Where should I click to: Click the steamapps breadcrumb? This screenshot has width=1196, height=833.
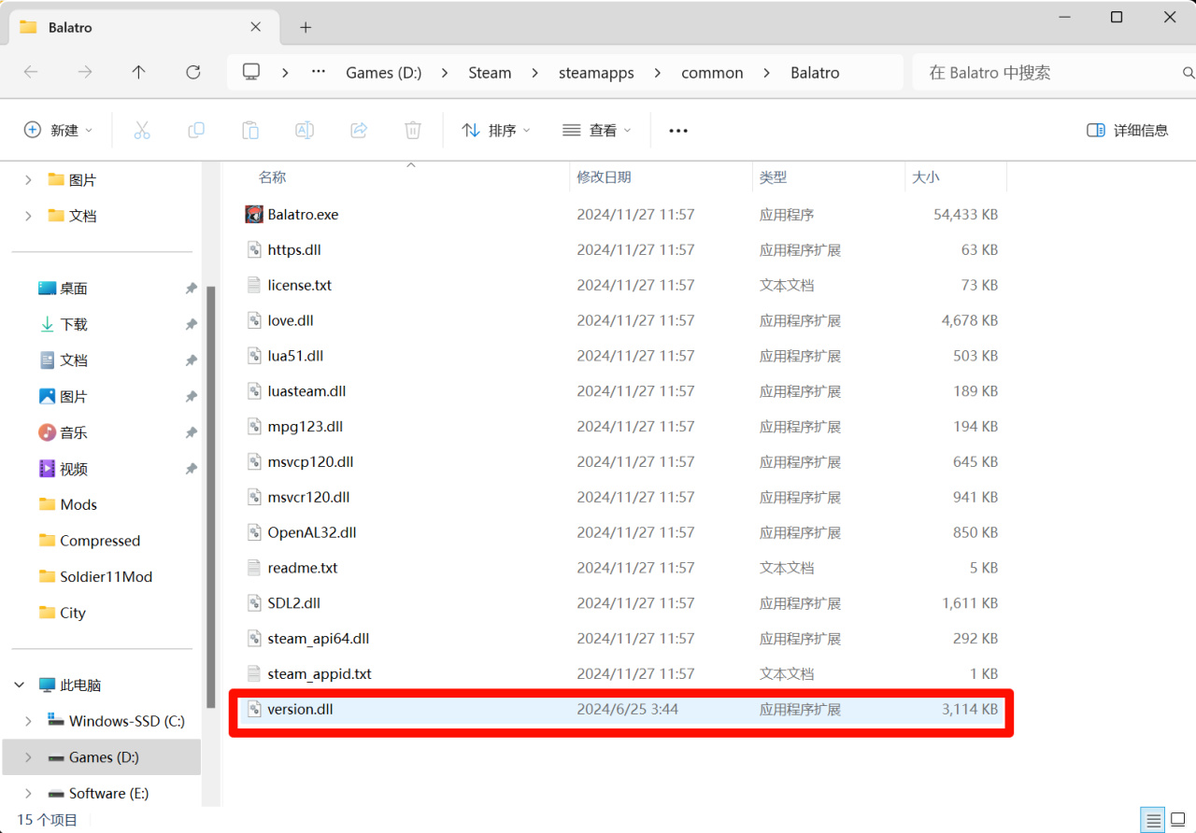click(x=596, y=73)
